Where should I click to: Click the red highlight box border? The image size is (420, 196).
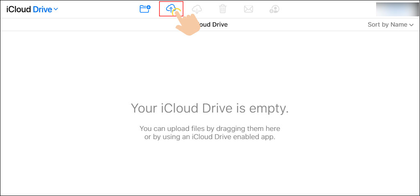160,9
